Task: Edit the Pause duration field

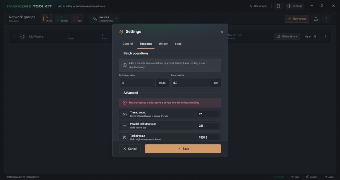Action: (x=190, y=83)
